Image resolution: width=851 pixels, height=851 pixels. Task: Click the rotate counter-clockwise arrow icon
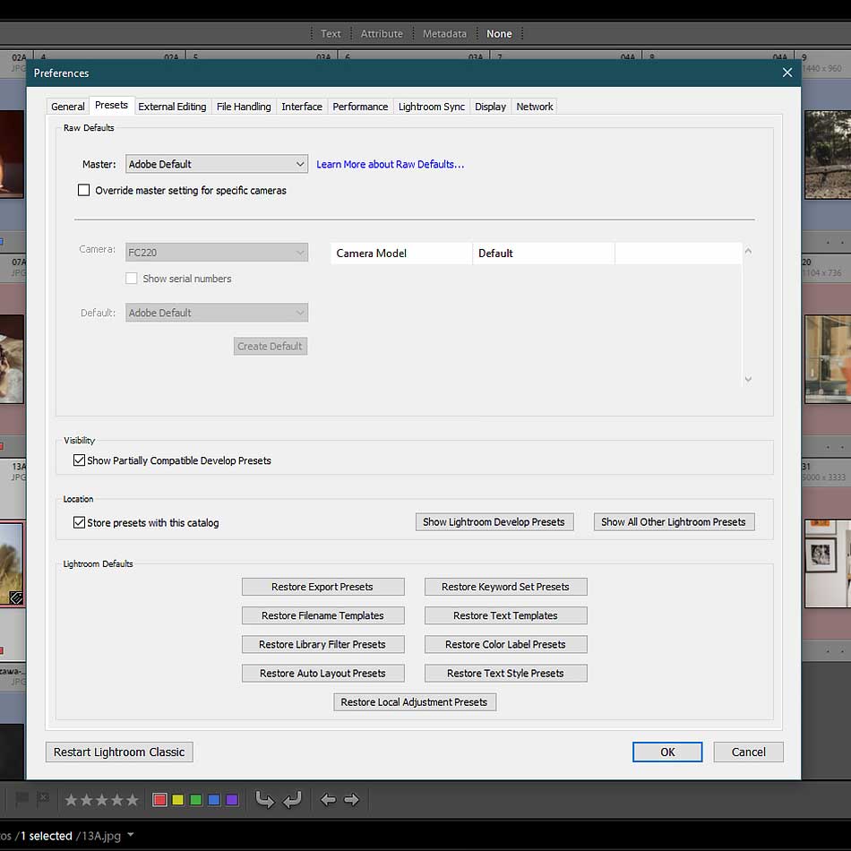[264, 799]
